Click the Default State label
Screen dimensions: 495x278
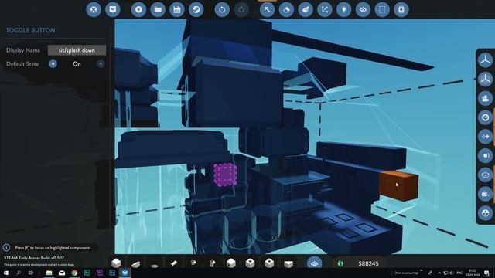[22, 64]
